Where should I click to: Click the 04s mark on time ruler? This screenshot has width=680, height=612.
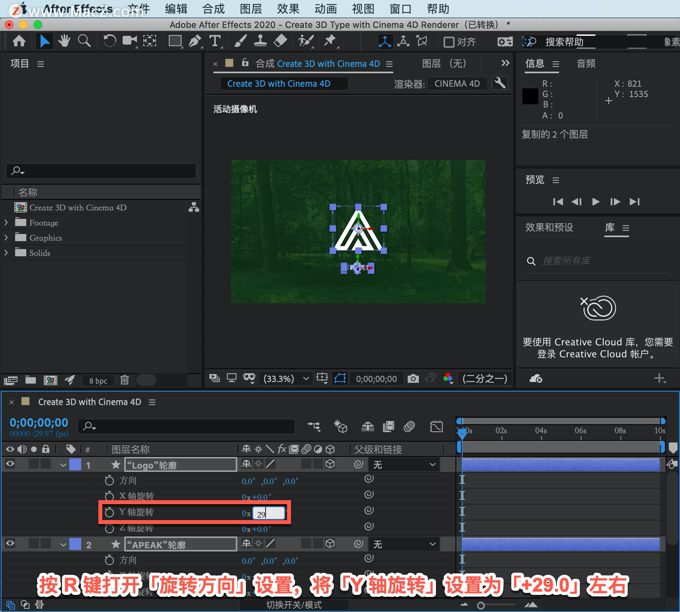[x=541, y=431]
